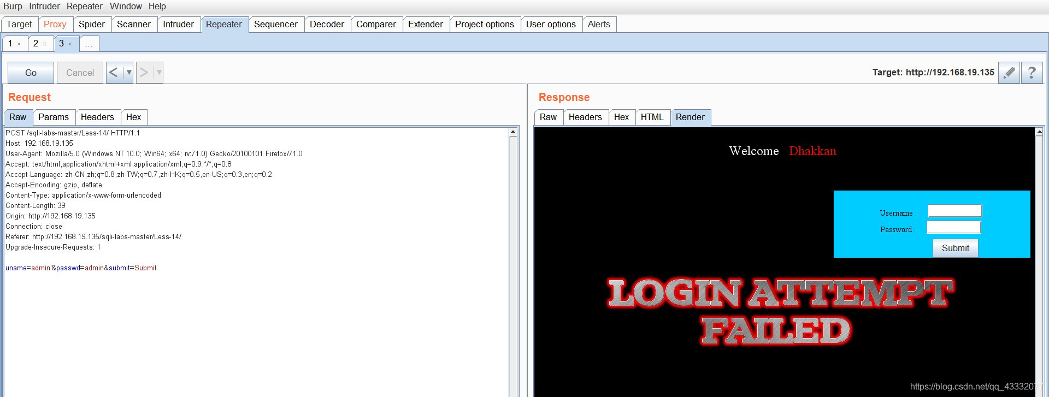View request Params tab

(x=54, y=117)
